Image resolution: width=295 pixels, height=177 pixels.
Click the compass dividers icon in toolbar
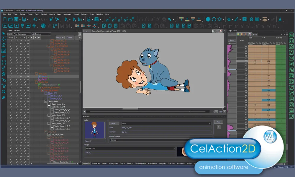280,19
